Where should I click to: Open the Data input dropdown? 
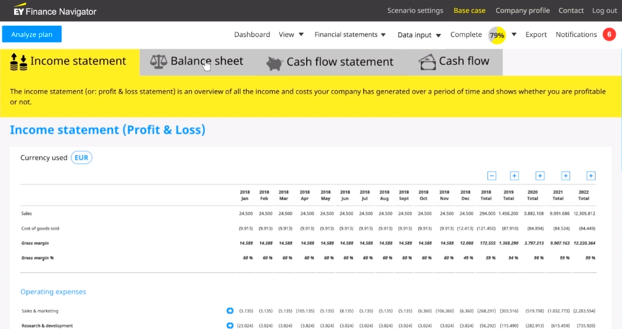pyautogui.click(x=419, y=35)
